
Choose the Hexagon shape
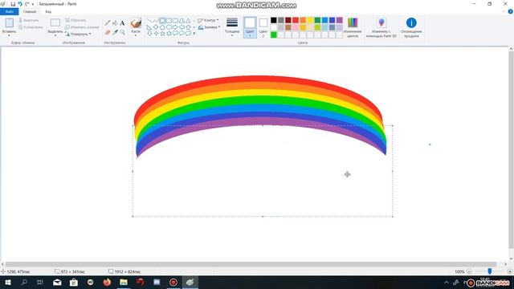pyautogui.click(x=169, y=27)
